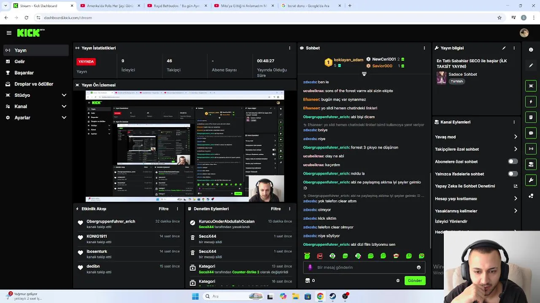
Task: Open Yavaş mod settings chevron
Action: [516, 137]
